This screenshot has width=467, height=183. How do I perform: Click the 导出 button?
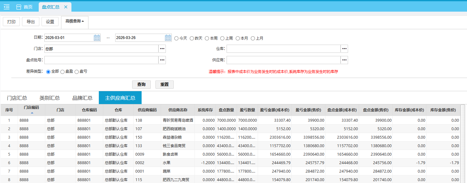pyautogui.click(x=31, y=22)
